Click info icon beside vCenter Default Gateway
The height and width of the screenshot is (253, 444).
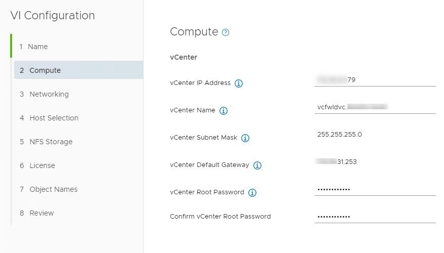pos(257,165)
